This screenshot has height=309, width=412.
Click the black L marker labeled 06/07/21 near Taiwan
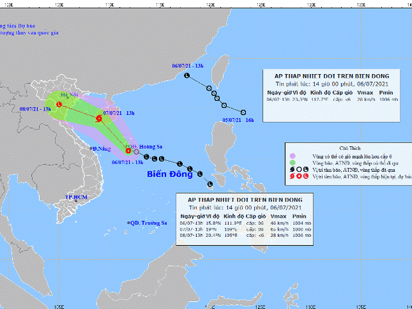pos(187,76)
